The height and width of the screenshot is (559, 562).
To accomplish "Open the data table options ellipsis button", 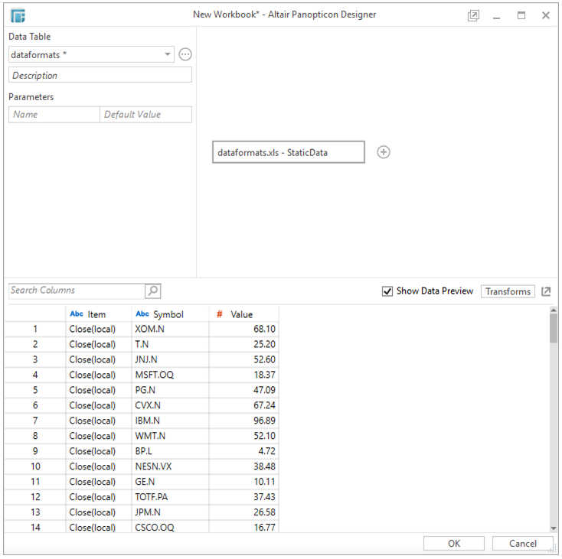I will [x=185, y=54].
